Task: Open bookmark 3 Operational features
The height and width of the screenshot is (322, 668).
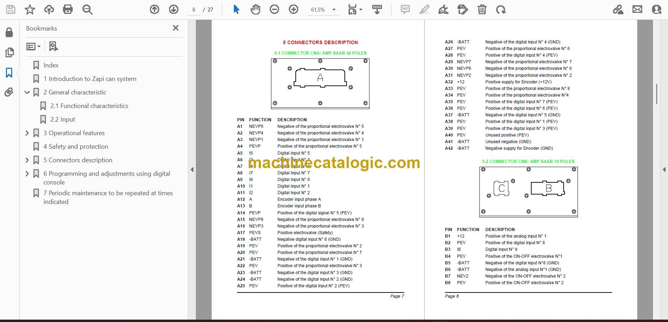Action: (74, 133)
